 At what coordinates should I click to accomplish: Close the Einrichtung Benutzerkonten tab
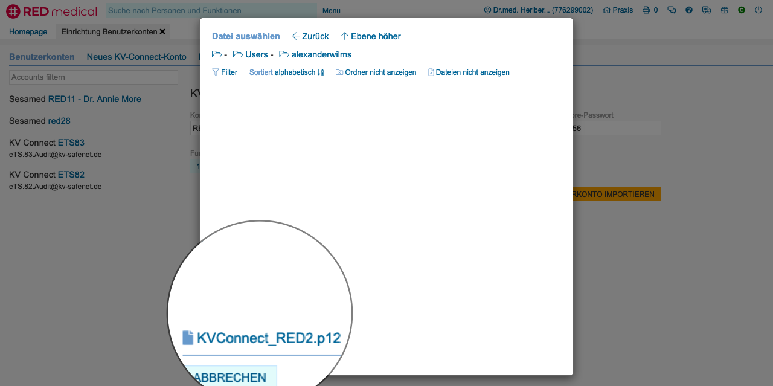point(162,31)
